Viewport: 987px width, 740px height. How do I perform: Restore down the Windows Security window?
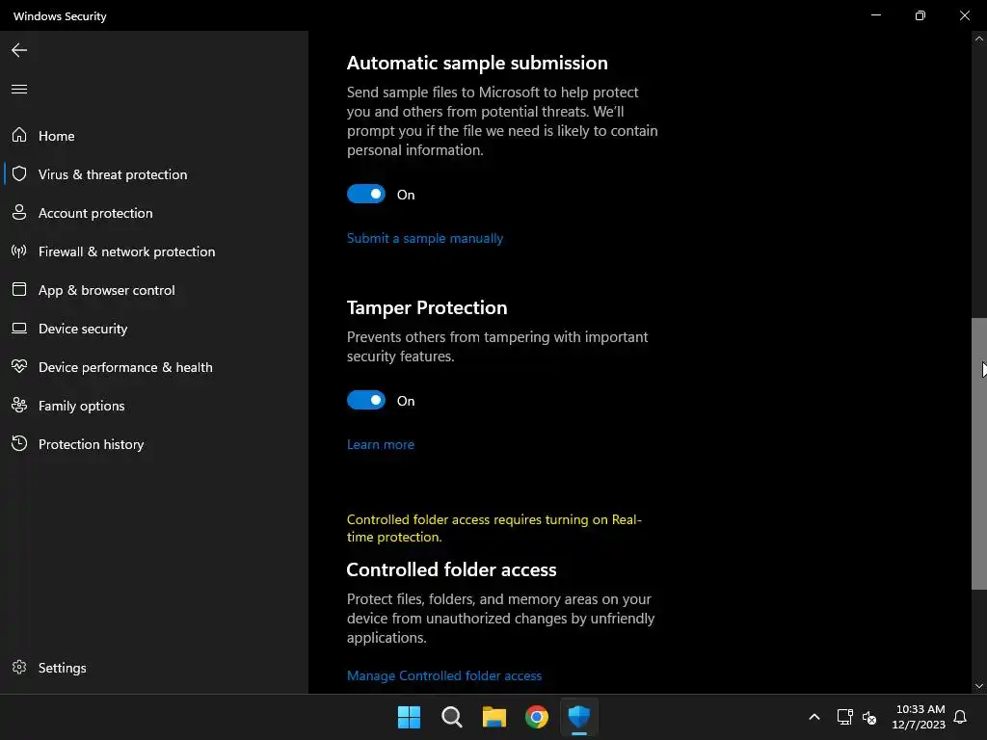point(920,15)
